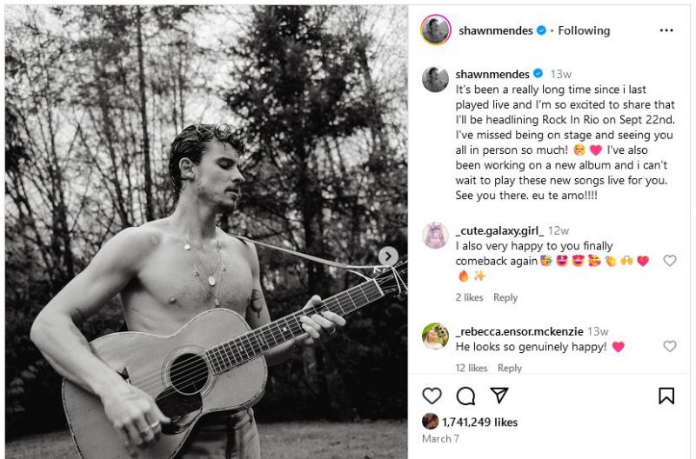Click the March 7 post date
Screen dimensions: 696x459
pyautogui.click(x=439, y=439)
